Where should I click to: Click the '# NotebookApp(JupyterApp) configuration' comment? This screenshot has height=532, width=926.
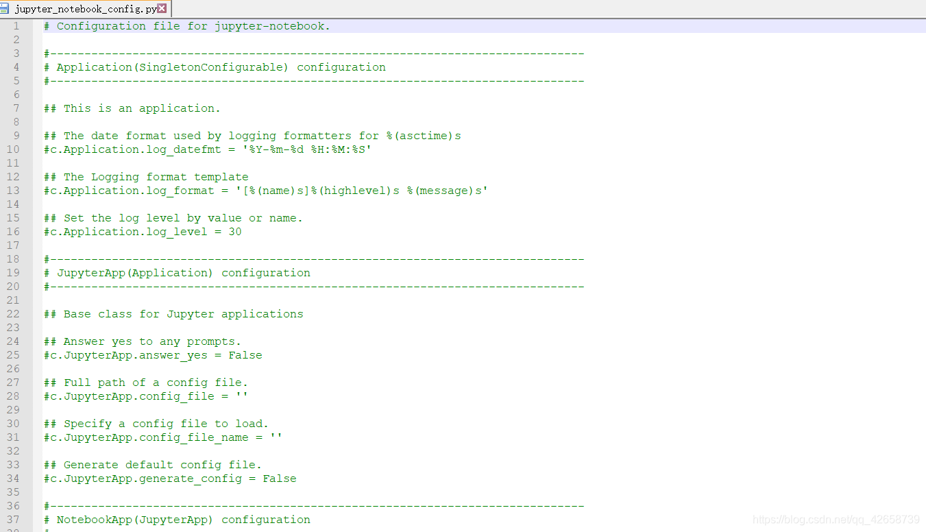tap(177, 520)
